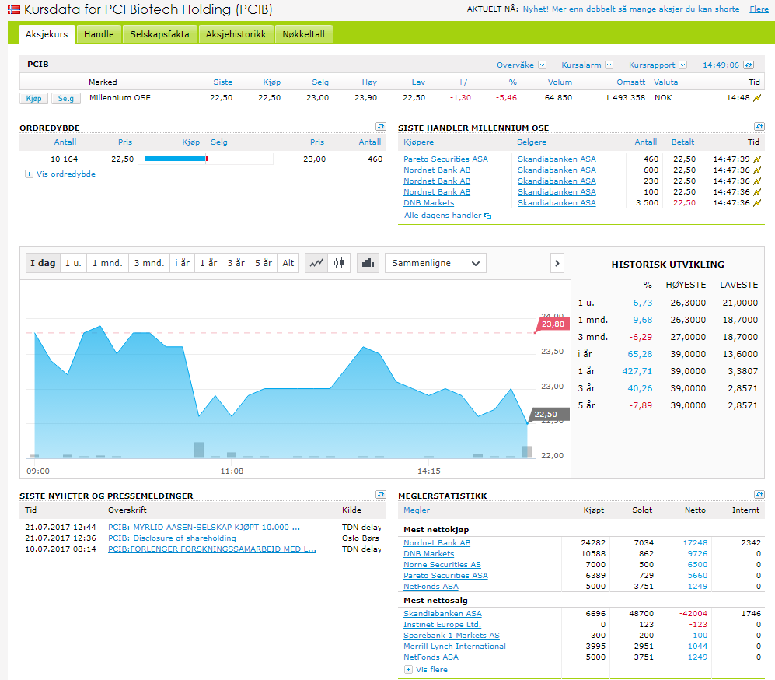
Task: Refresh the quote via icon next to 14:49:06
Action: coord(749,65)
